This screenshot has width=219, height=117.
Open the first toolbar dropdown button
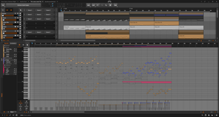coord(88,5)
